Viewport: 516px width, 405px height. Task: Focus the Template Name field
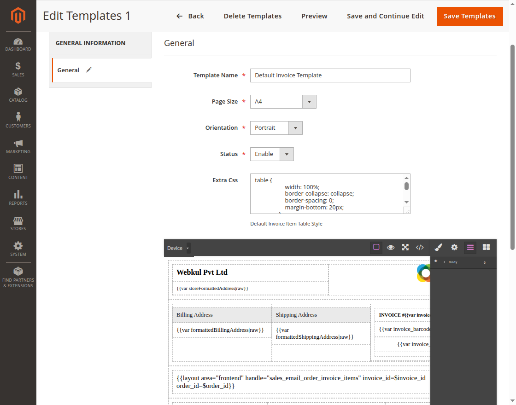click(x=330, y=75)
